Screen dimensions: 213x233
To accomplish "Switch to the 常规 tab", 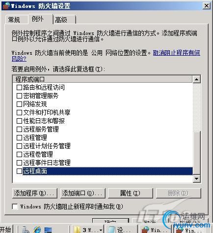I will click(x=14, y=20).
